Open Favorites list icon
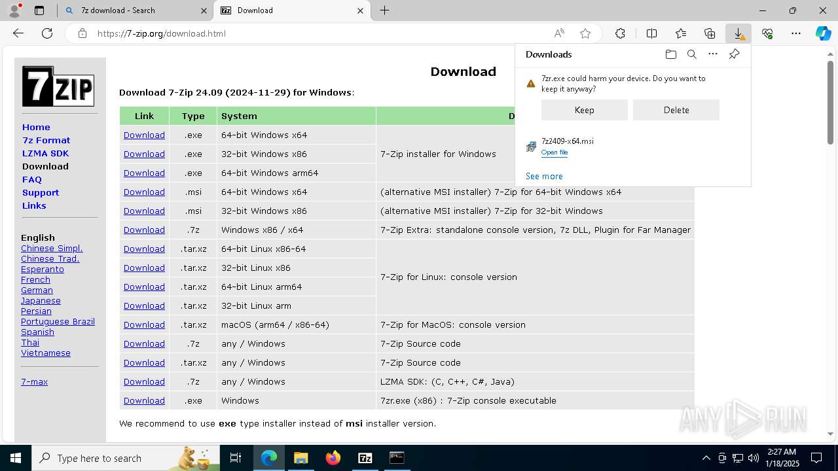Screen dimensions: 838x471 (681, 33)
